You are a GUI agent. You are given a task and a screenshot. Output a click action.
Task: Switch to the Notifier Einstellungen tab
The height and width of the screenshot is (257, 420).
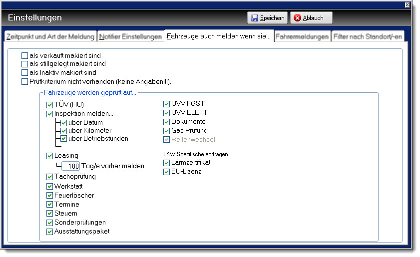130,36
